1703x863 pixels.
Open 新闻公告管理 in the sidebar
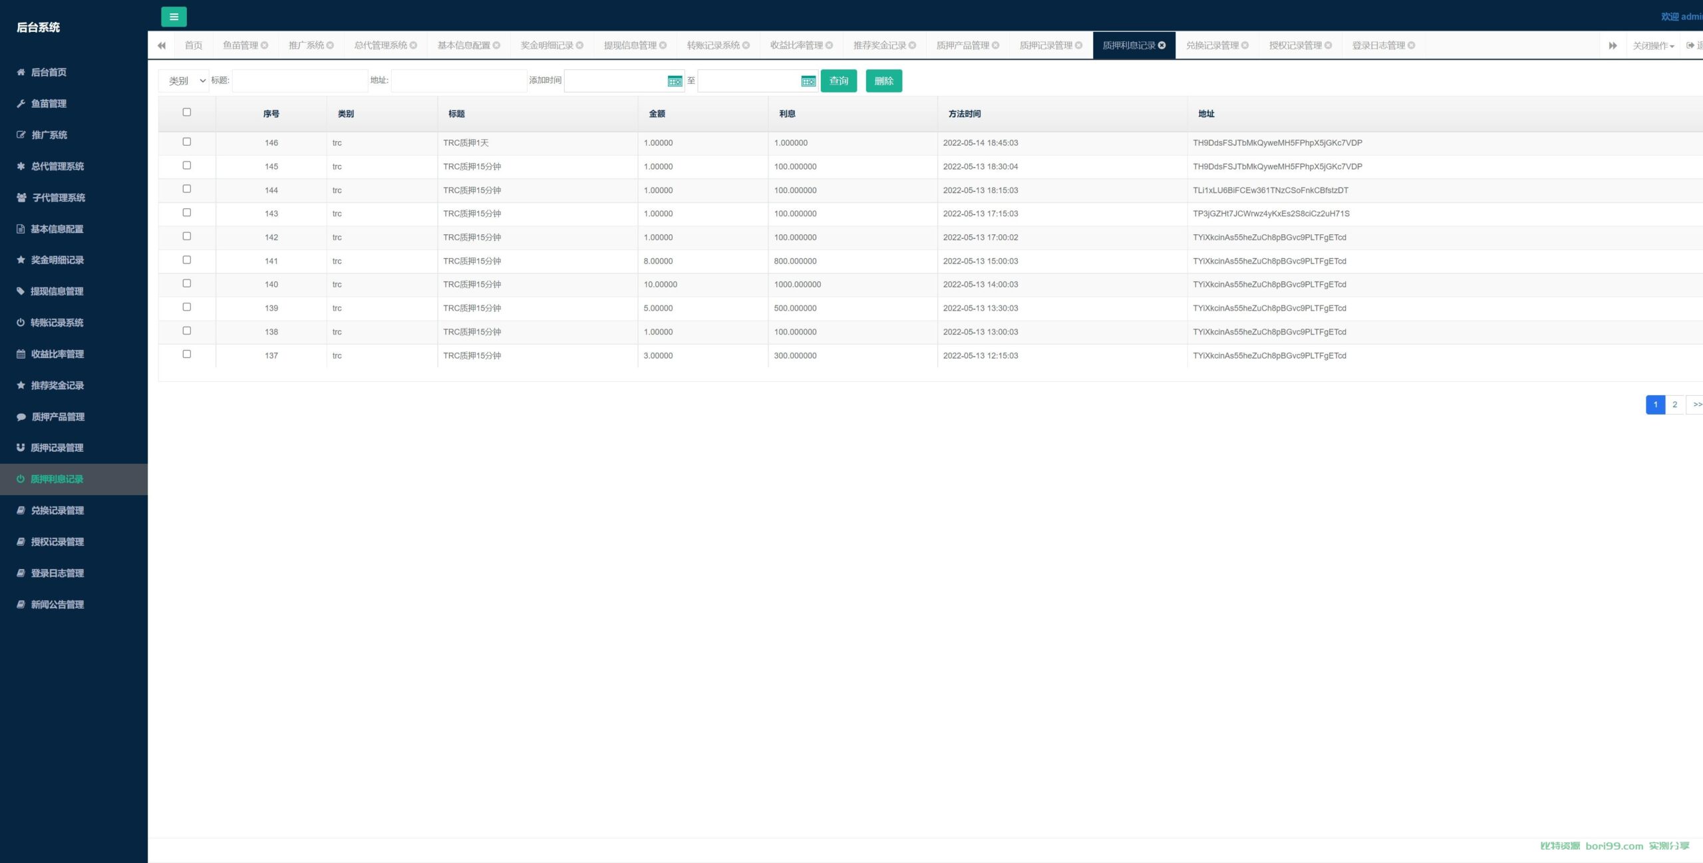pos(73,604)
